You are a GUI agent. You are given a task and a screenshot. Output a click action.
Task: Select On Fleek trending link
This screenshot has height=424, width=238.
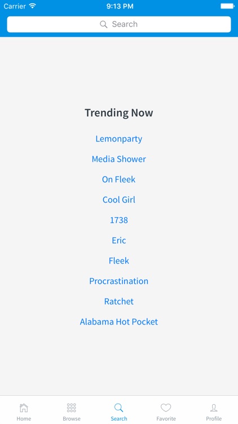tap(119, 179)
